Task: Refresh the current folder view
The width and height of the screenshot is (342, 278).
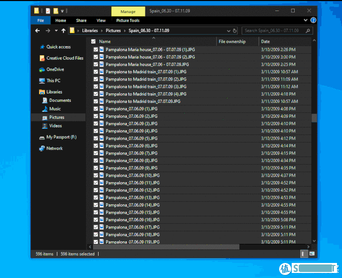Action: coord(235,31)
